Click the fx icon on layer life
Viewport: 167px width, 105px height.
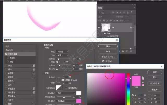[x=131, y=27]
